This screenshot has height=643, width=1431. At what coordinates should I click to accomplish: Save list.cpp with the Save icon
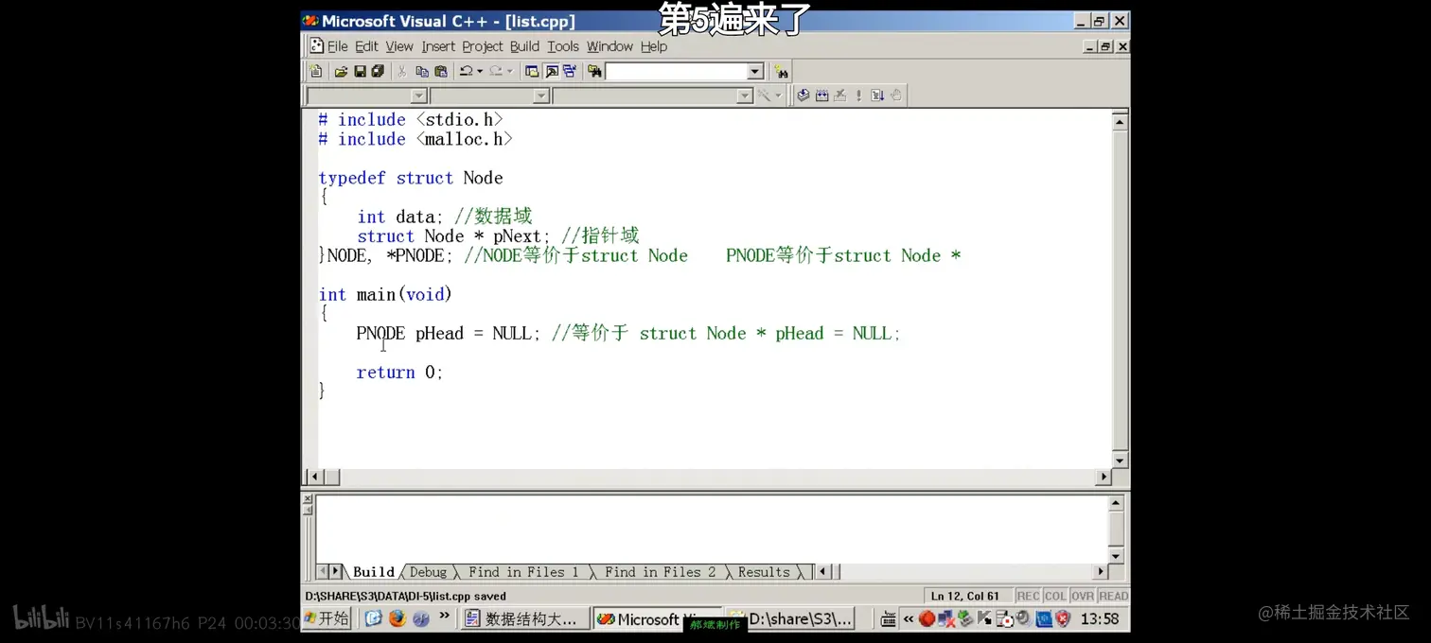click(360, 71)
